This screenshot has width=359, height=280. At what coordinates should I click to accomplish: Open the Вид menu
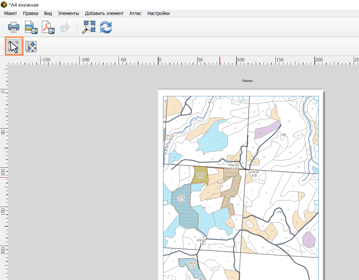click(48, 13)
